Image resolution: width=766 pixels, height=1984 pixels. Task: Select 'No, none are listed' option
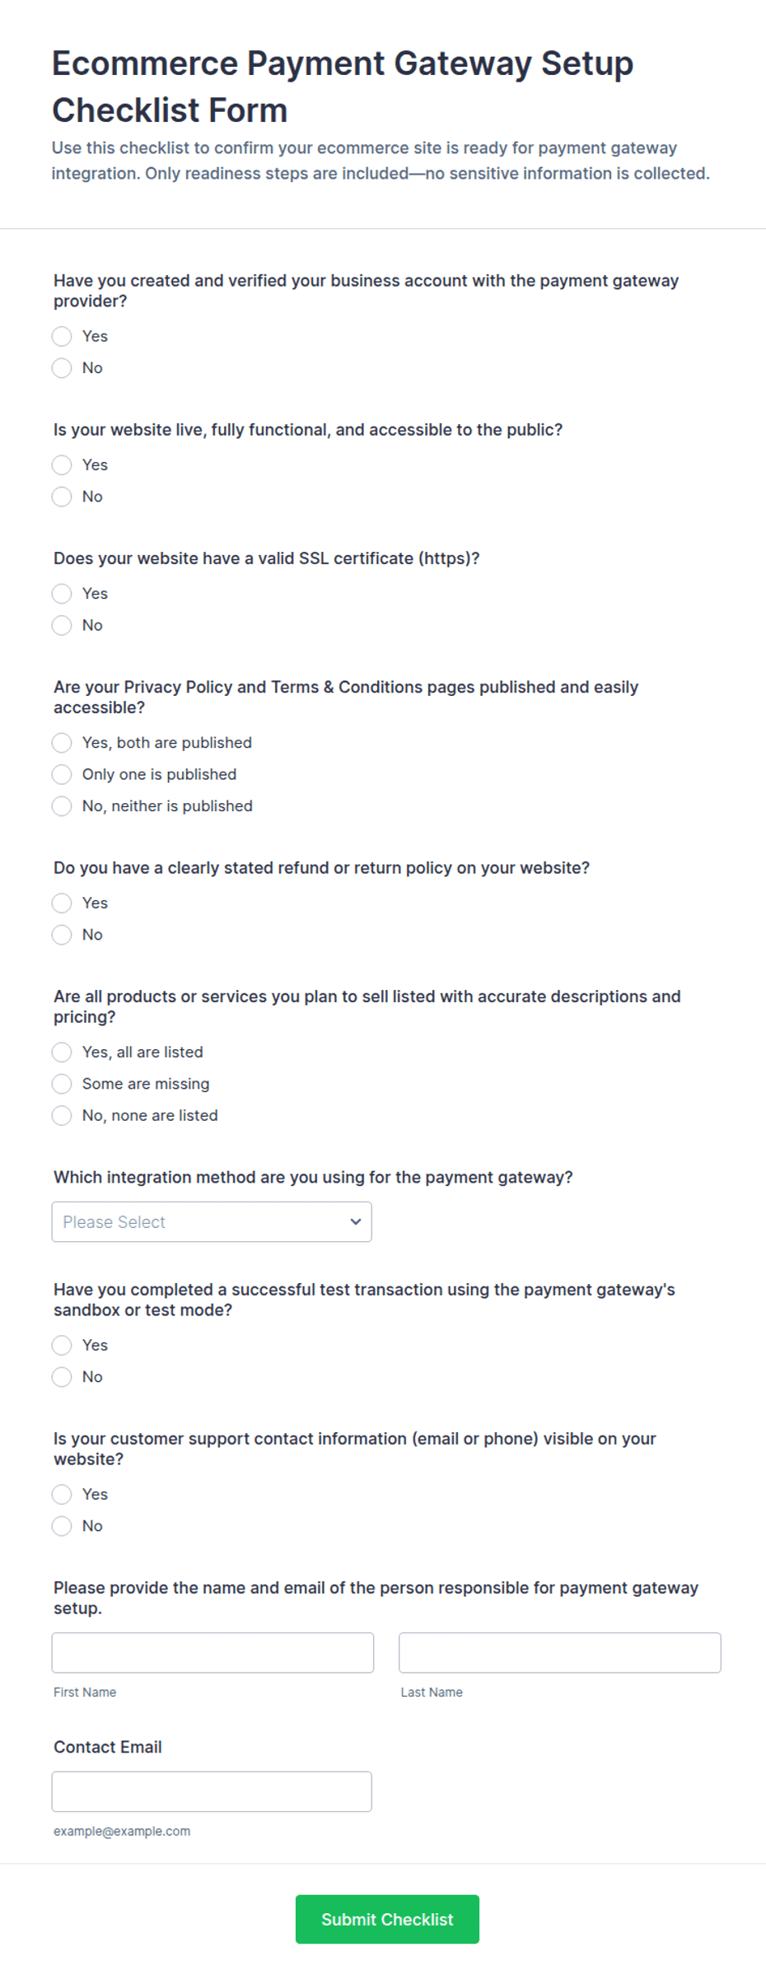point(62,1116)
